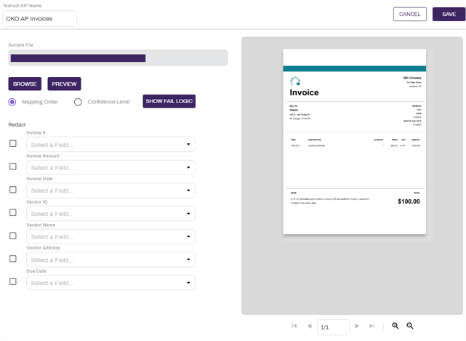Click the outermost magnifier icon in the pager
The width and height of the screenshot is (466, 341).
[410, 326]
